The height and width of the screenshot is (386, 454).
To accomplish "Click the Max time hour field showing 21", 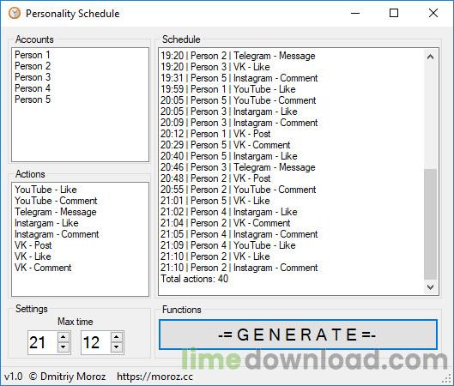I will (x=43, y=342).
